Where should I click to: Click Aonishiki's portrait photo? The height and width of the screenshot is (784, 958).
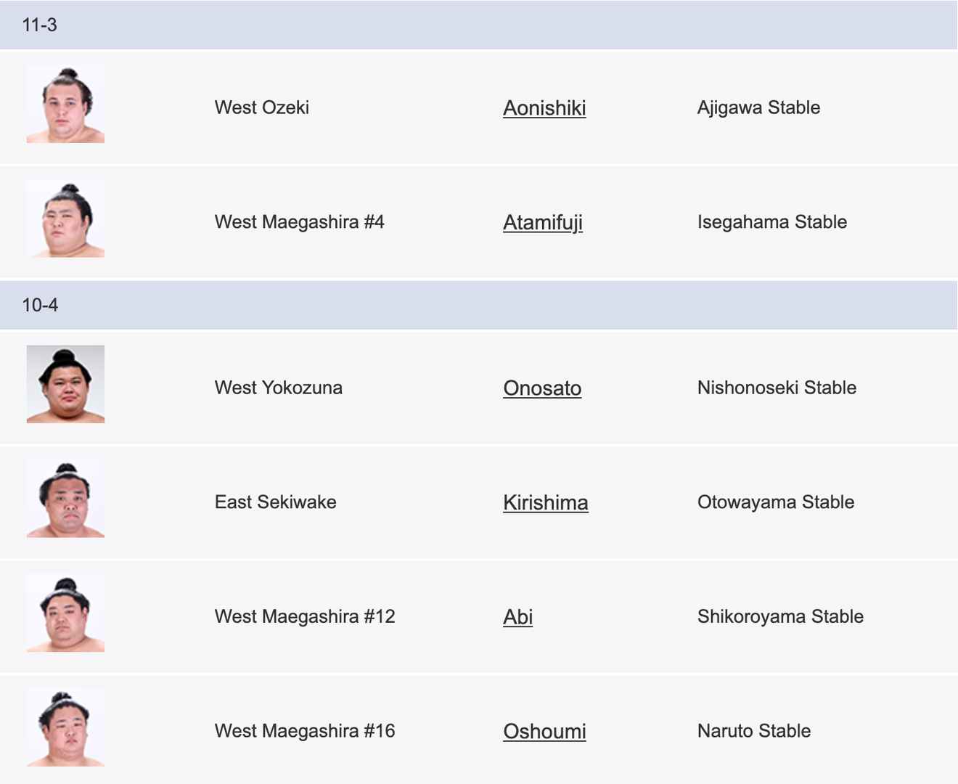[65, 105]
